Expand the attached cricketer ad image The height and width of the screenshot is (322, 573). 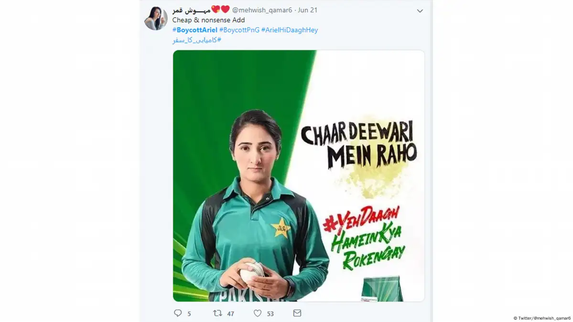[299, 176]
